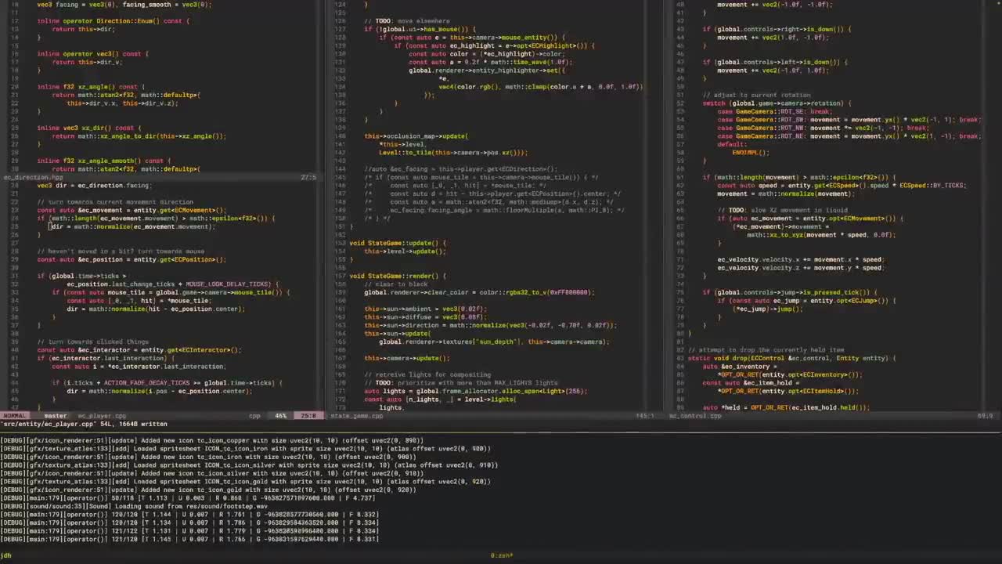Click the '// turn towards current movement direction' comment
1002x564 pixels.
point(115,202)
